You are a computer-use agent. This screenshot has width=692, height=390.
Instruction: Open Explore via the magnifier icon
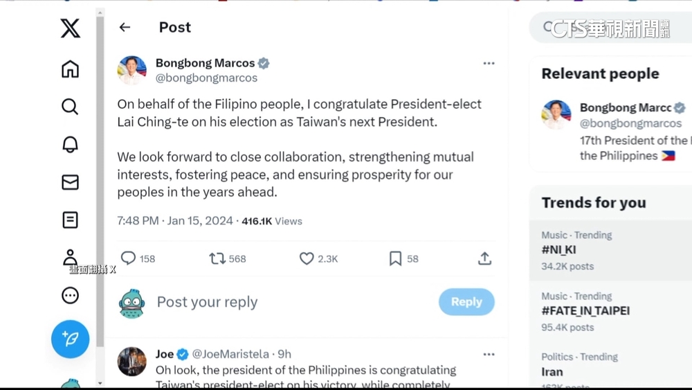(x=70, y=107)
